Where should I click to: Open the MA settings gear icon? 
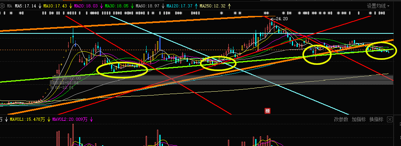click(x=2, y=5)
